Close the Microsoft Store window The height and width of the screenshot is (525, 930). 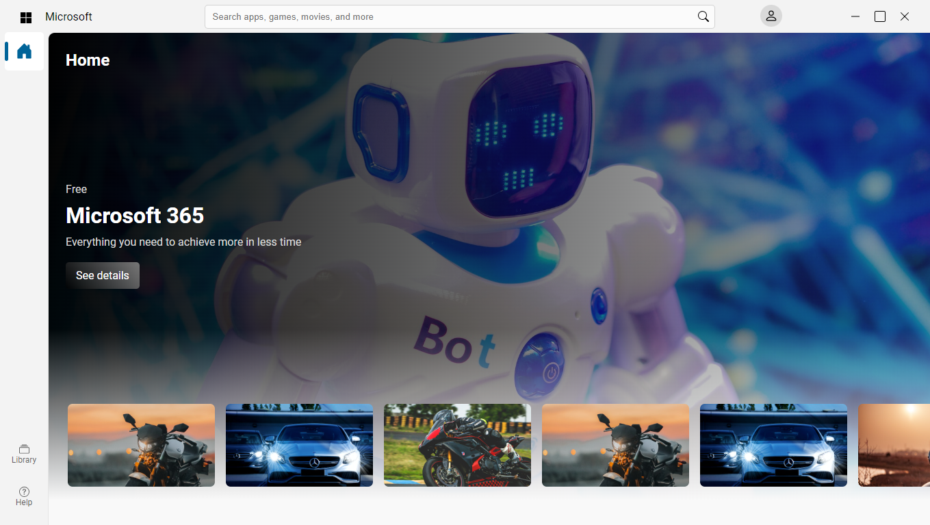click(905, 16)
